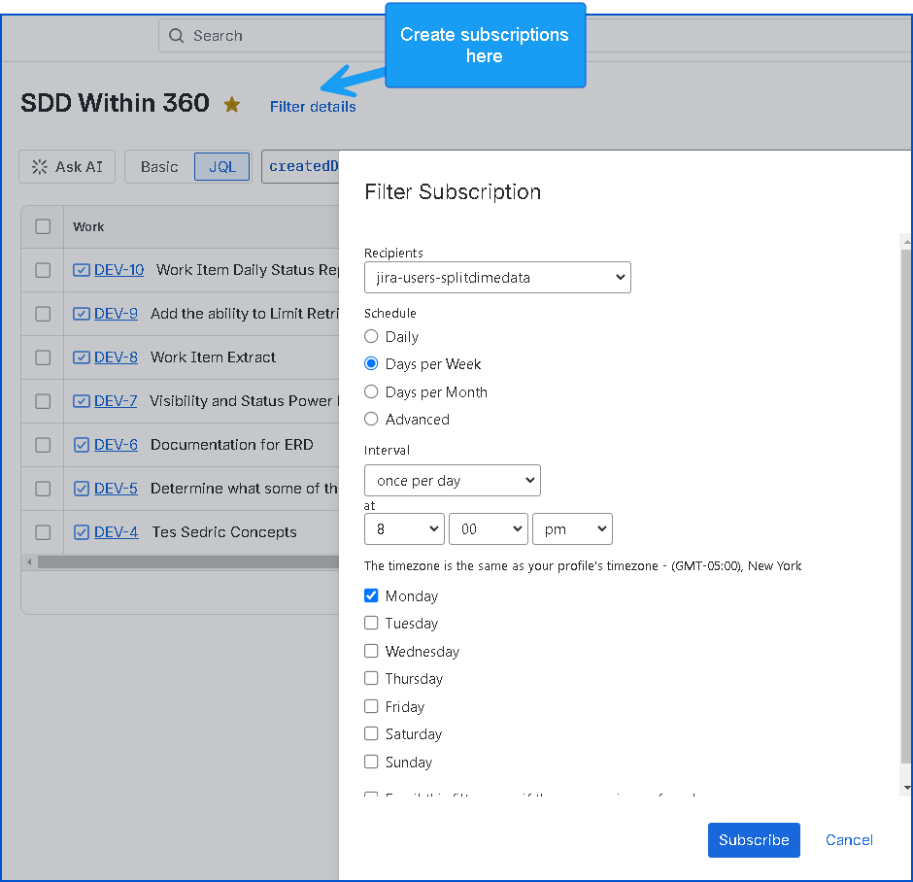Viewport: 913px width, 882px height.
Task: Select the DEV-4 row checkbox
Action: pyautogui.click(x=43, y=532)
